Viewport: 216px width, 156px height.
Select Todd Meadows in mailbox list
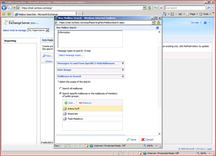(92, 119)
